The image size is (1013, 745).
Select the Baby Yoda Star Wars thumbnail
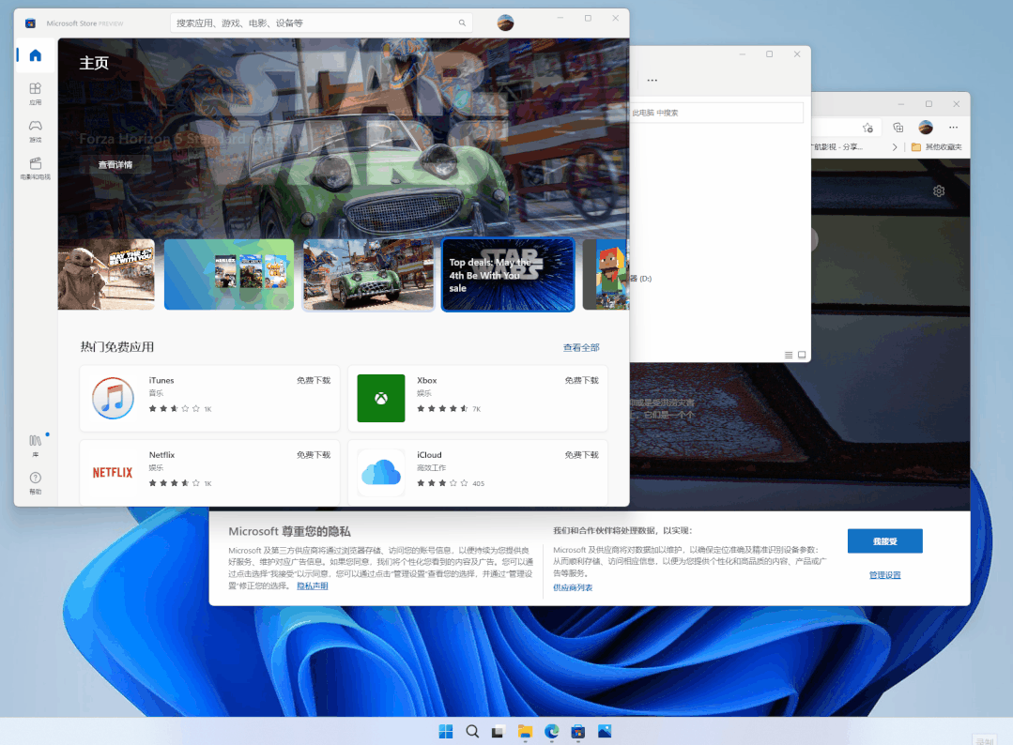click(x=106, y=274)
